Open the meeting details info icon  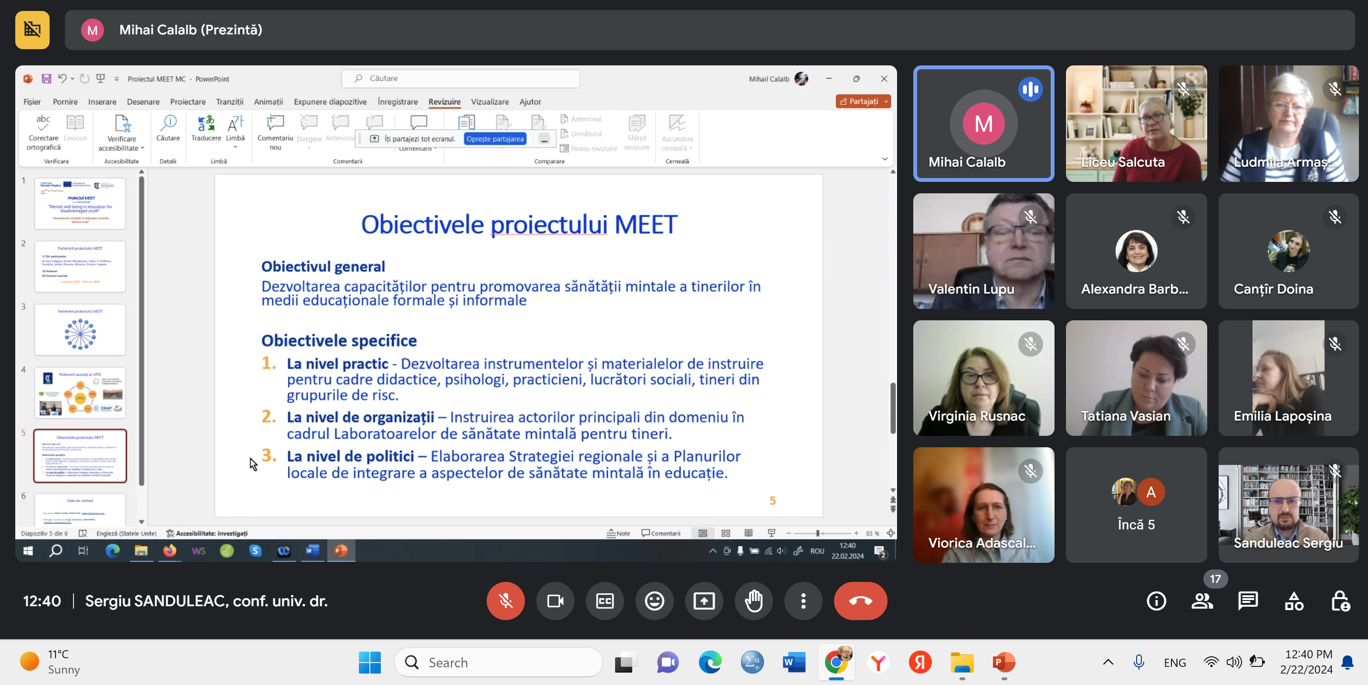coord(1156,601)
